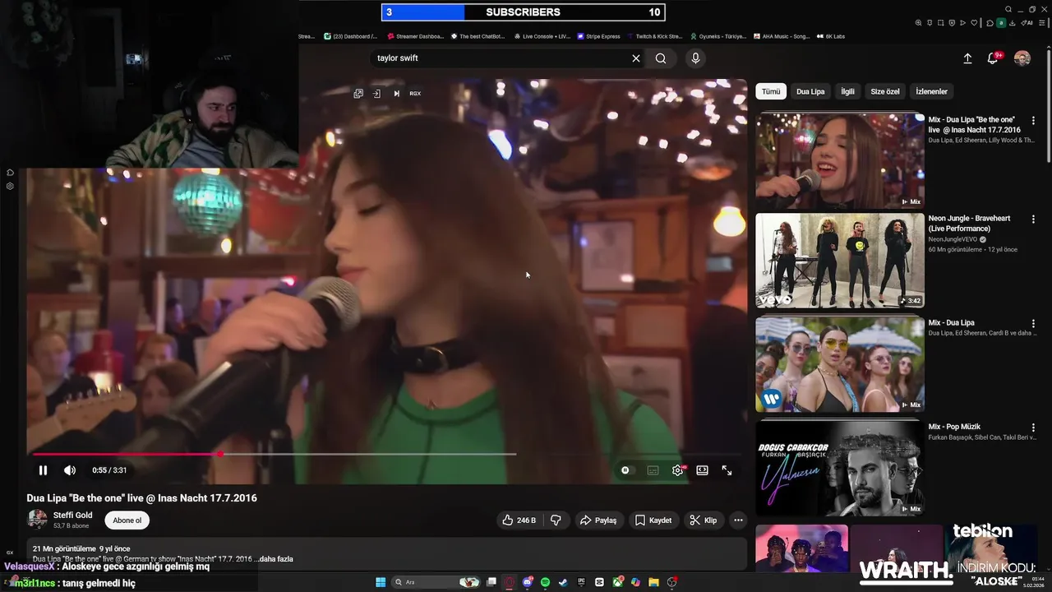1052x592 pixels.
Task: Open browser downloads icon
Action: point(1013,23)
